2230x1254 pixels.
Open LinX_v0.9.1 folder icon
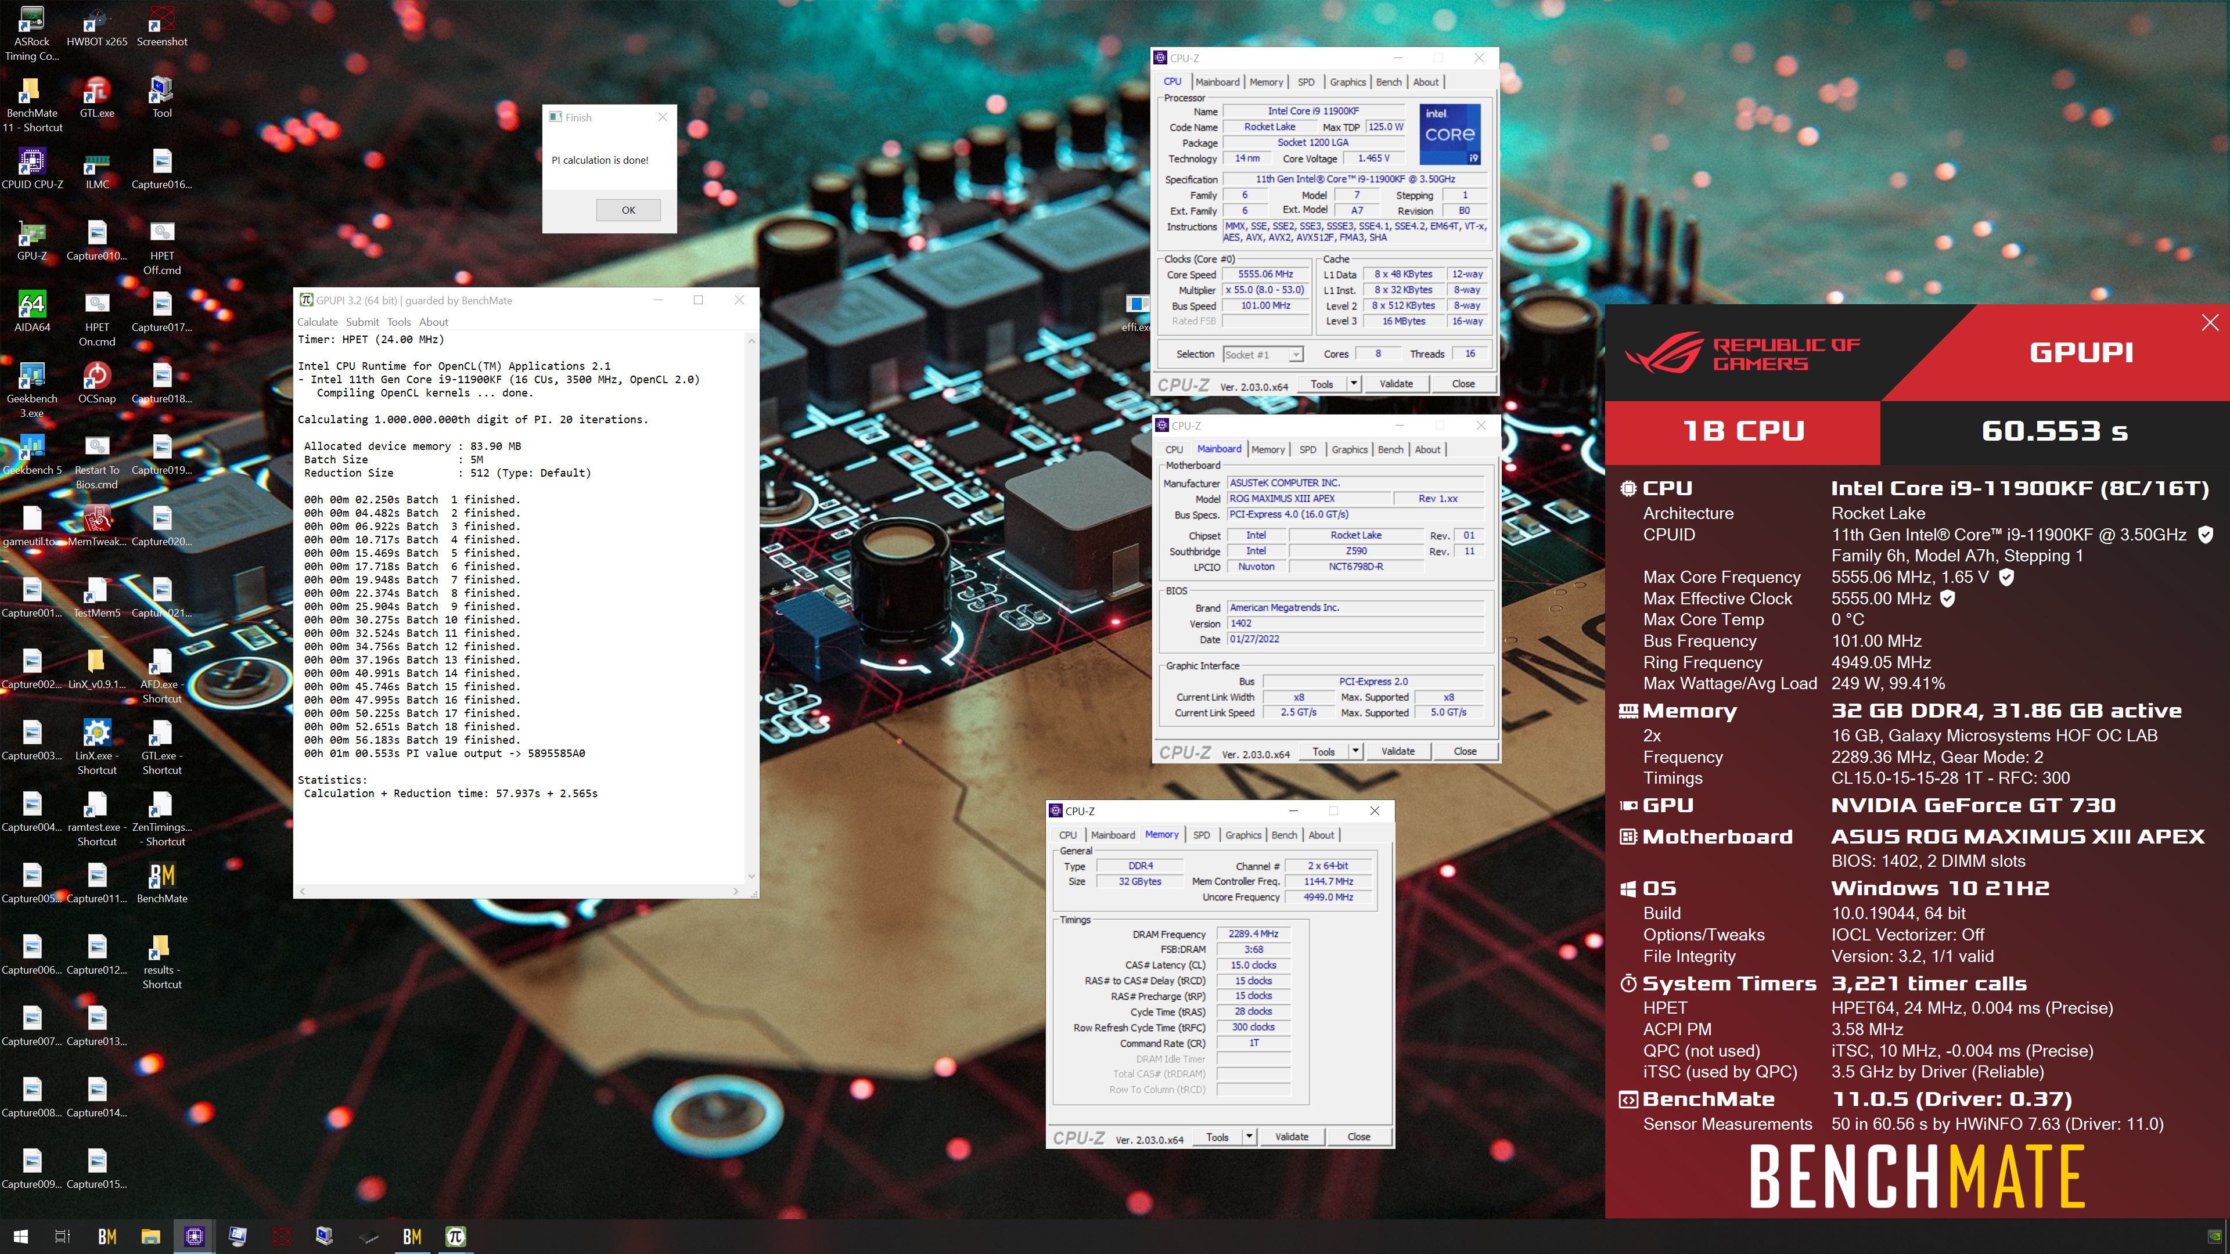97,669
